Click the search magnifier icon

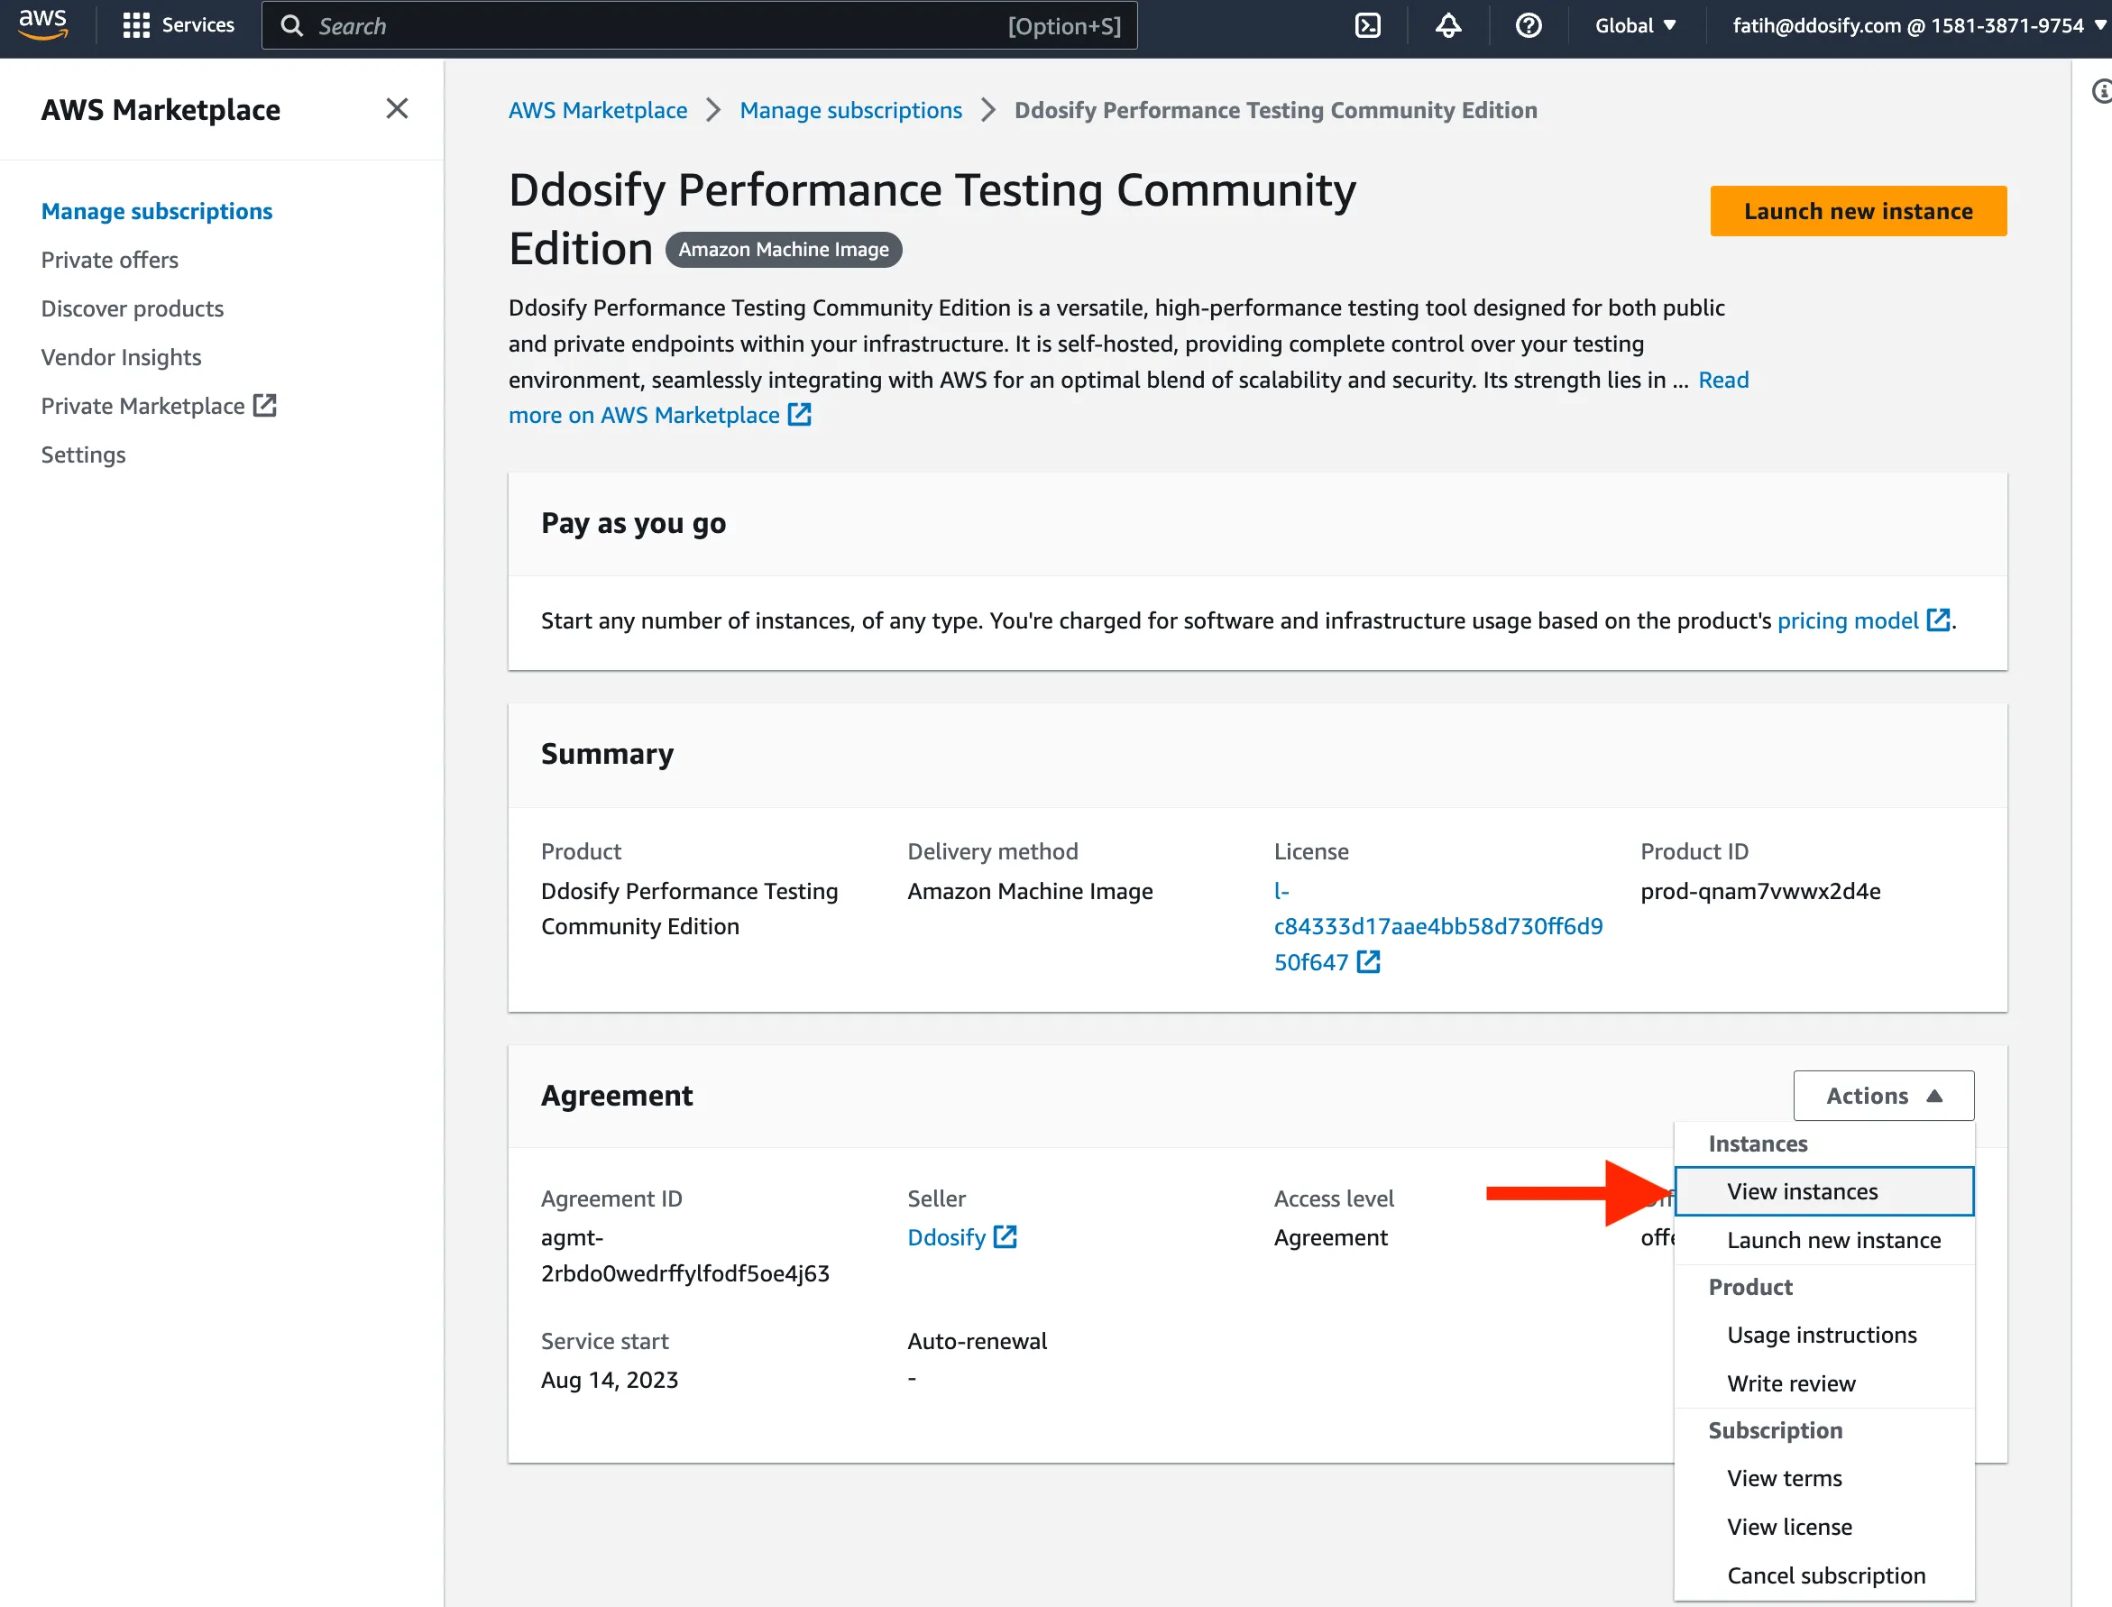pyautogui.click(x=292, y=26)
